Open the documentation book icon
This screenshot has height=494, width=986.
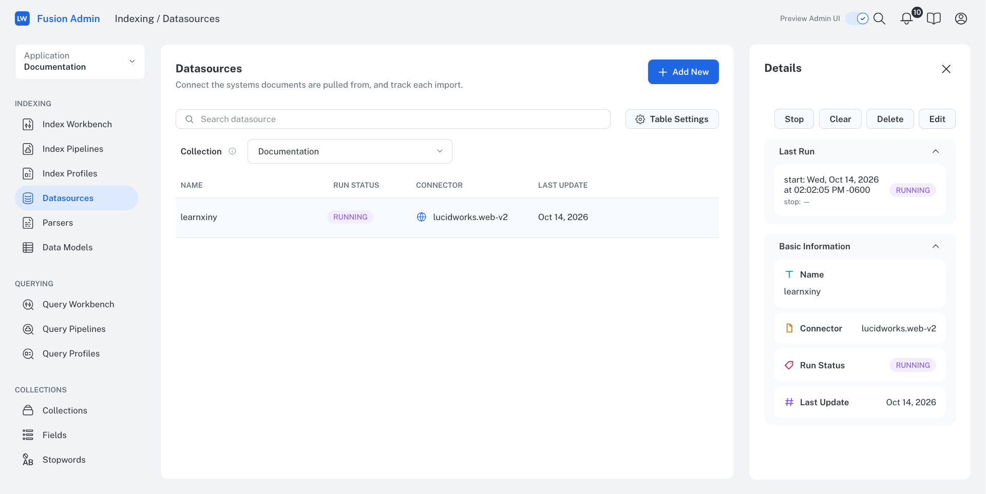click(934, 18)
